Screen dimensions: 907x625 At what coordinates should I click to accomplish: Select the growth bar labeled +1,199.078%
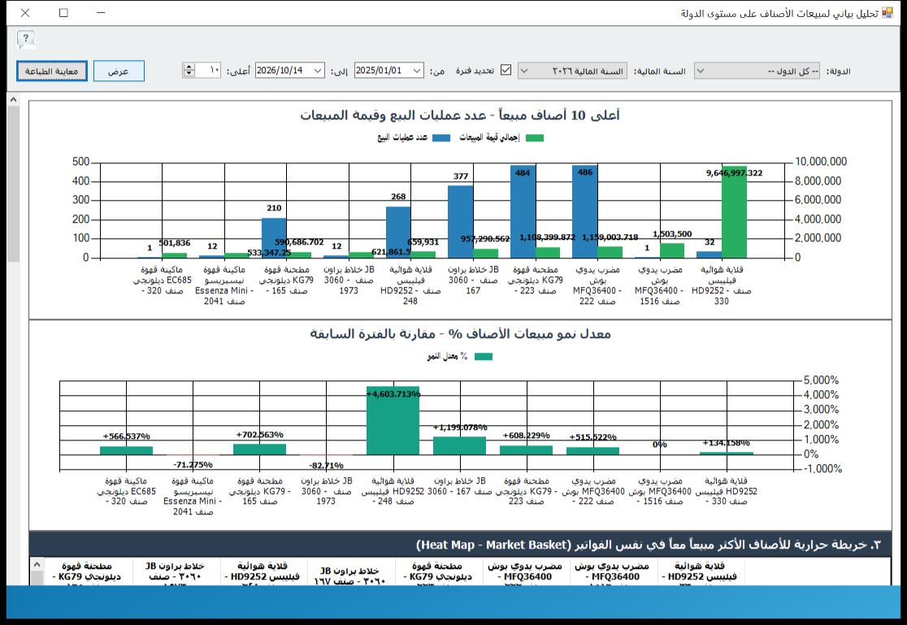[460, 445]
